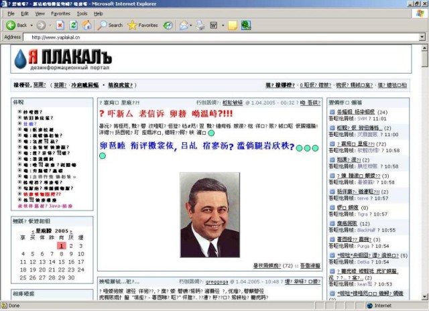Click the History icon in toolbar
429x311 pixels.
(x=168, y=25)
